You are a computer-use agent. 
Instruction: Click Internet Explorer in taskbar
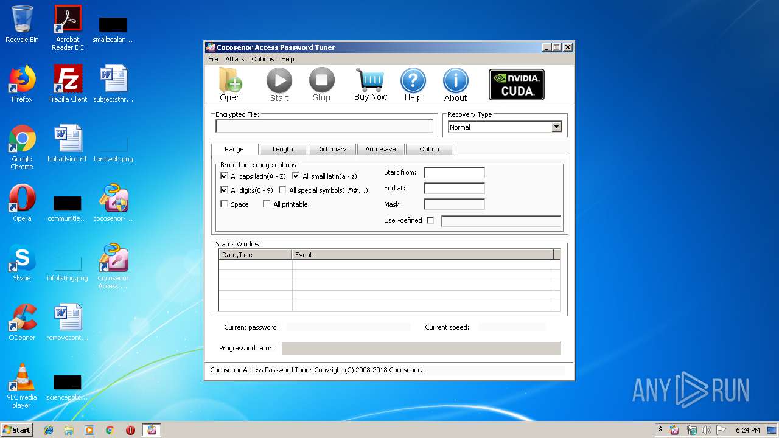click(49, 430)
